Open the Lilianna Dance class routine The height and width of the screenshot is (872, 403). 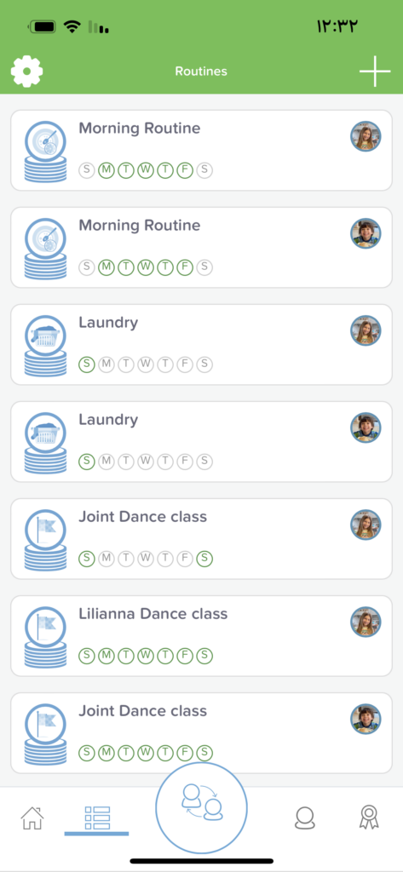pos(201,635)
